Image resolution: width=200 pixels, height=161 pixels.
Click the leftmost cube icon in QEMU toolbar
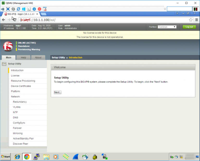(x=3, y=9)
